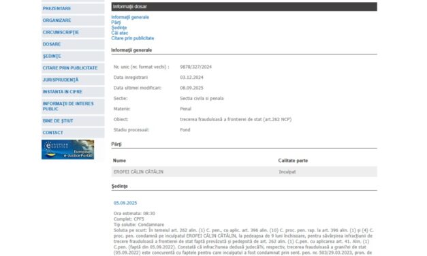Open the PREZENTARE menu item
The width and height of the screenshot is (427, 256).
point(73,9)
